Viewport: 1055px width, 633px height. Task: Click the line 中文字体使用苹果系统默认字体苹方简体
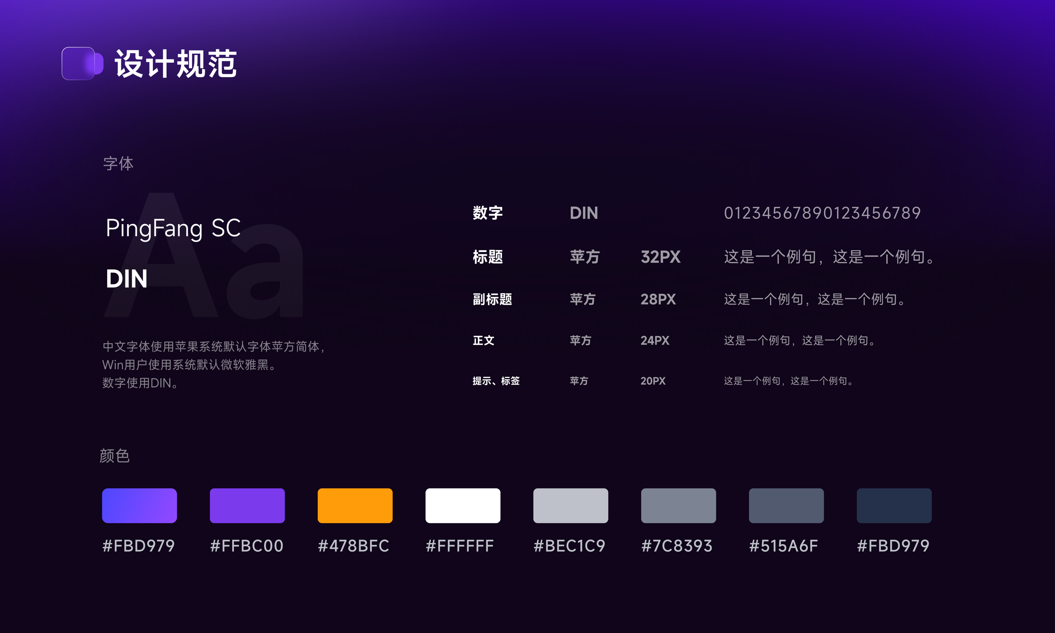click(214, 346)
